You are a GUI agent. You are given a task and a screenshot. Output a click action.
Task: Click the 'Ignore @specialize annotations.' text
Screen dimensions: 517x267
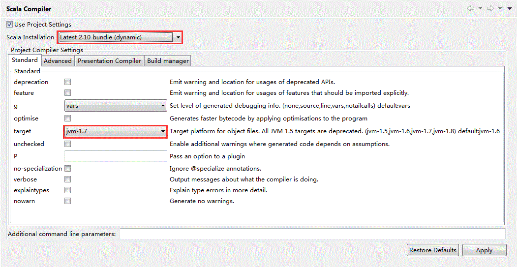(x=215, y=169)
